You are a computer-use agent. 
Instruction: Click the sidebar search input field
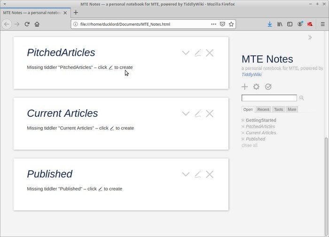tap(269, 98)
